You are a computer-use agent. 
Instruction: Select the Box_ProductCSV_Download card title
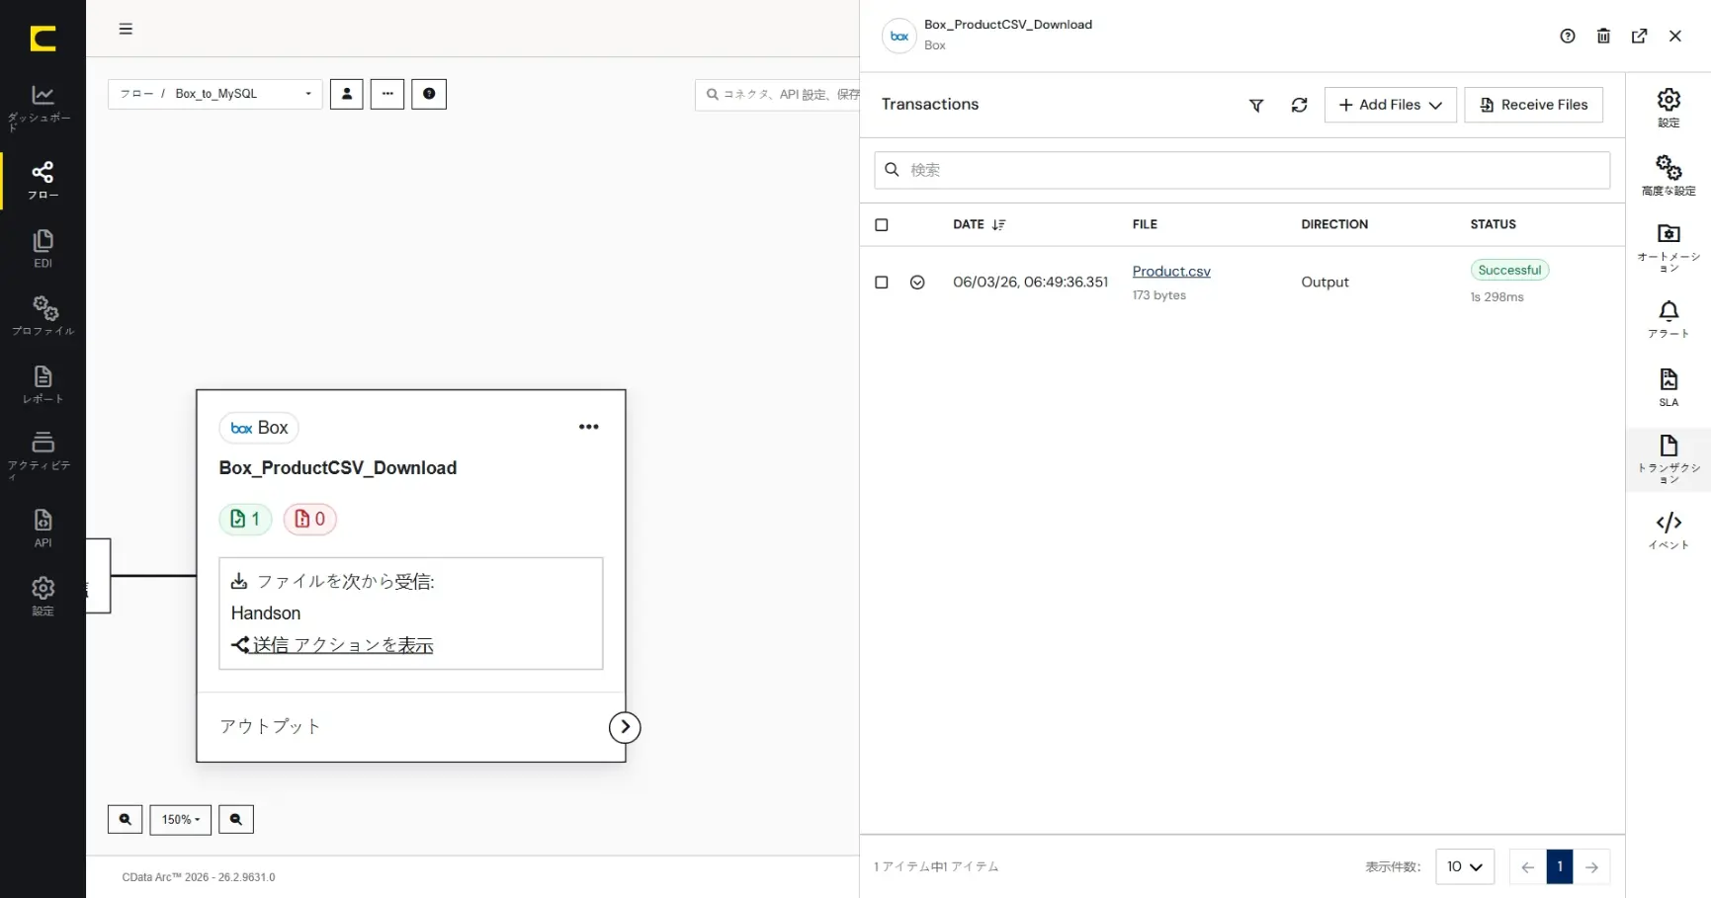pos(338,467)
